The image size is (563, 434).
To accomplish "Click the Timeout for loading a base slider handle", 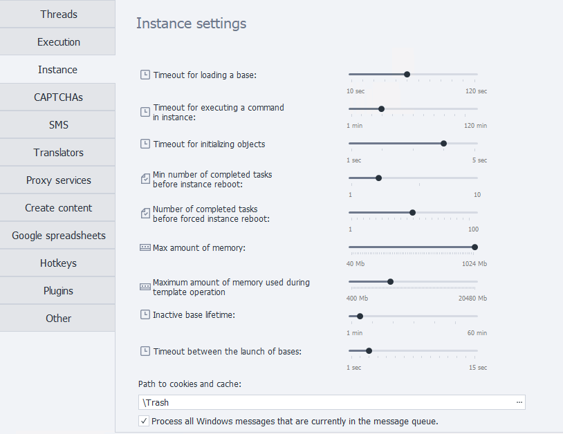I will tap(407, 74).
